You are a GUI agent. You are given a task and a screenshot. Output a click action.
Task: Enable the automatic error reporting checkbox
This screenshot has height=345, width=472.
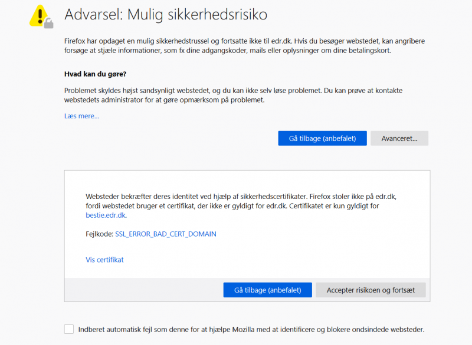[x=69, y=329]
